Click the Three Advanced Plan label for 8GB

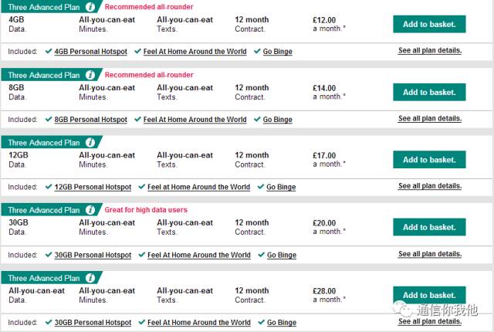[43, 75]
